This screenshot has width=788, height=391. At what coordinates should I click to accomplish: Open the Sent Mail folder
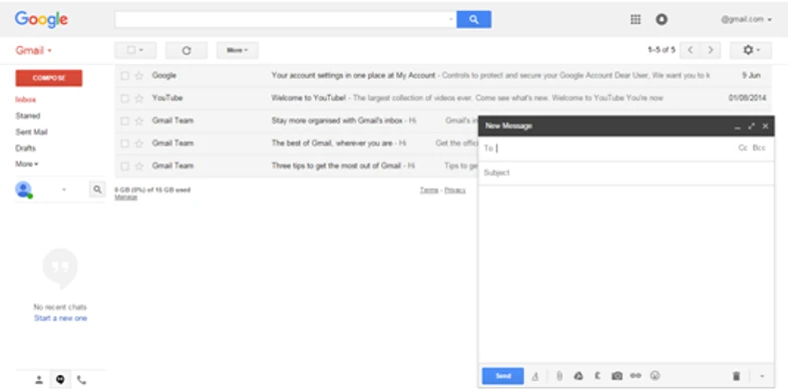pyautogui.click(x=32, y=132)
